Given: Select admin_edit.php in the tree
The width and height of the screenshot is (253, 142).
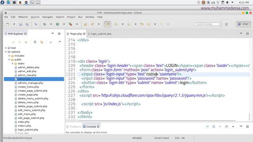Looking at the screenshot, I should (27, 71).
